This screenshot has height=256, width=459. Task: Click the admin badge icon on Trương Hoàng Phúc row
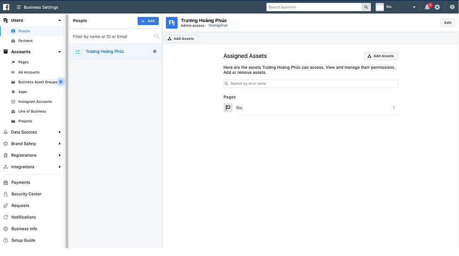[155, 51]
